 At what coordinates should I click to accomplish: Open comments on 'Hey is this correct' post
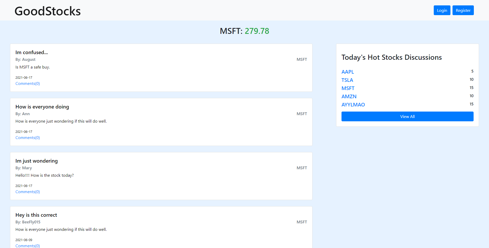[27, 246]
